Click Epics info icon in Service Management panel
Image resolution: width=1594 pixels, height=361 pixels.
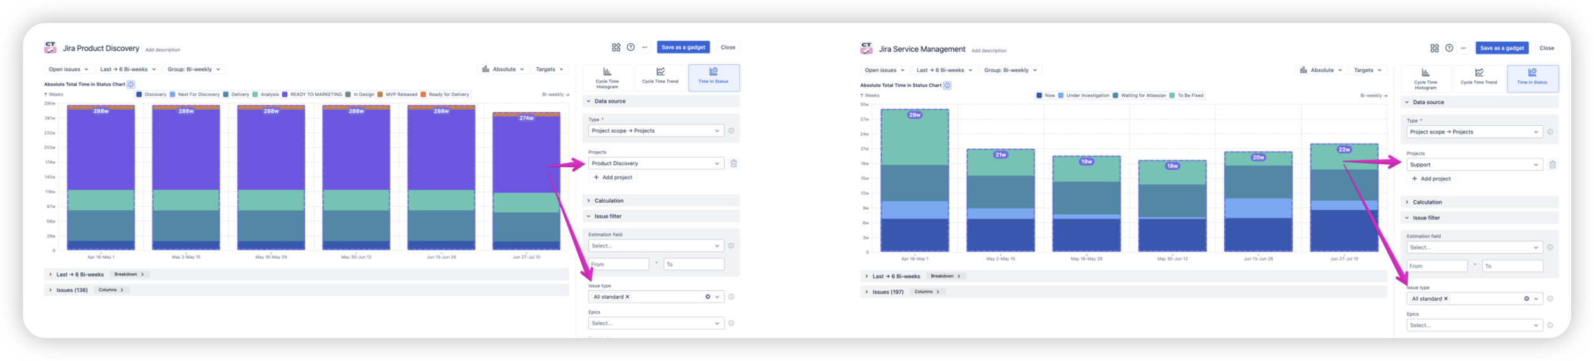pyautogui.click(x=1549, y=325)
